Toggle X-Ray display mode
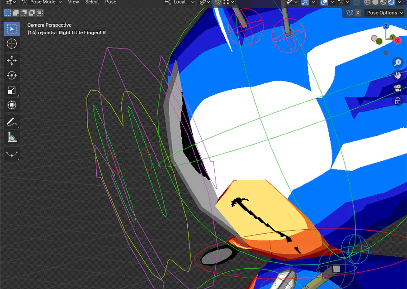This screenshot has width=407, height=289. pos(357,2)
